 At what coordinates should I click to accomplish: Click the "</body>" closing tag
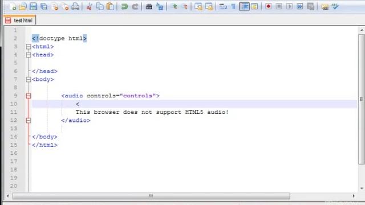pos(44,137)
